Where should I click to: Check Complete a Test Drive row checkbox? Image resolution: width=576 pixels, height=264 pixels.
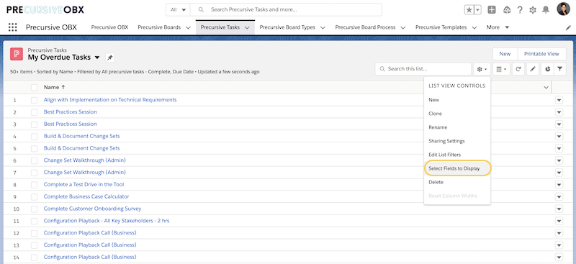[34, 185]
